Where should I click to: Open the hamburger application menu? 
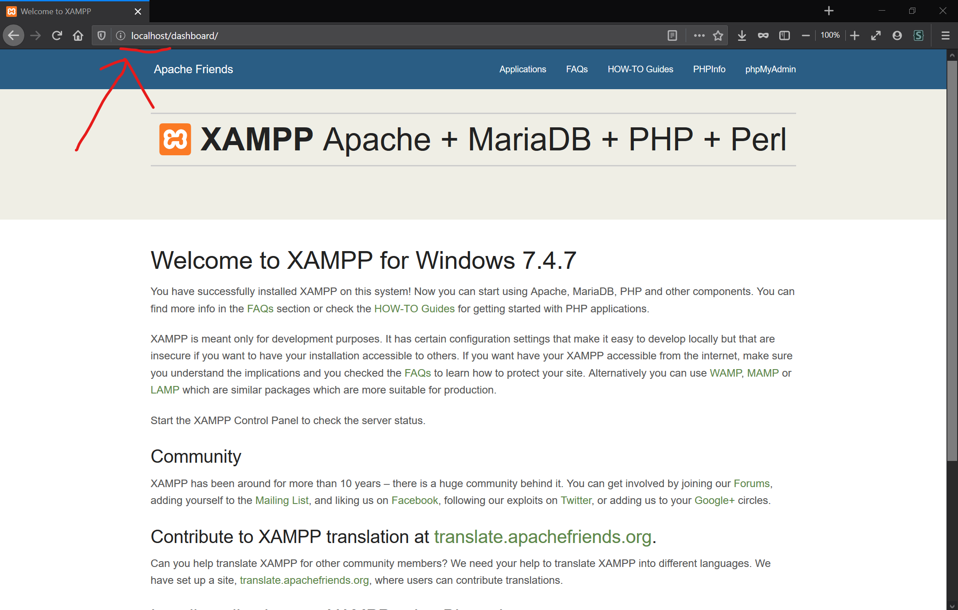(x=945, y=35)
